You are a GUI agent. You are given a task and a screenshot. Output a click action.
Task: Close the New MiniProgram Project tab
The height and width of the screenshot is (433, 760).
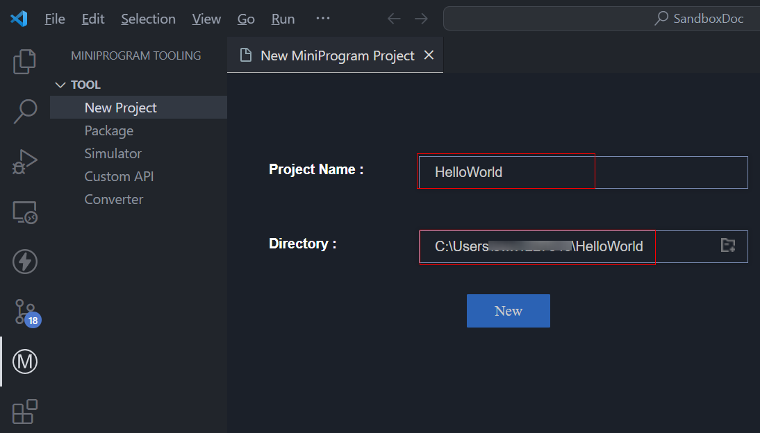tap(429, 56)
